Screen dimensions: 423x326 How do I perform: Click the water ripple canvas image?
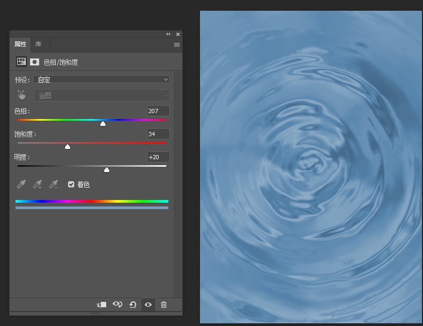pyautogui.click(x=310, y=167)
